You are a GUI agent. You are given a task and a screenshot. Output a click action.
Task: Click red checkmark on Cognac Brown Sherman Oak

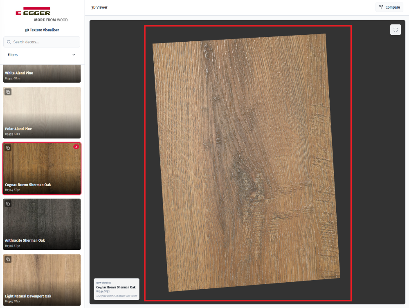pyautogui.click(x=76, y=147)
